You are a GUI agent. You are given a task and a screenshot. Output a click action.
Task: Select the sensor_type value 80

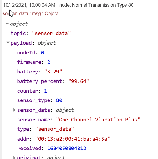pyautogui.click(x=59, y=100)
